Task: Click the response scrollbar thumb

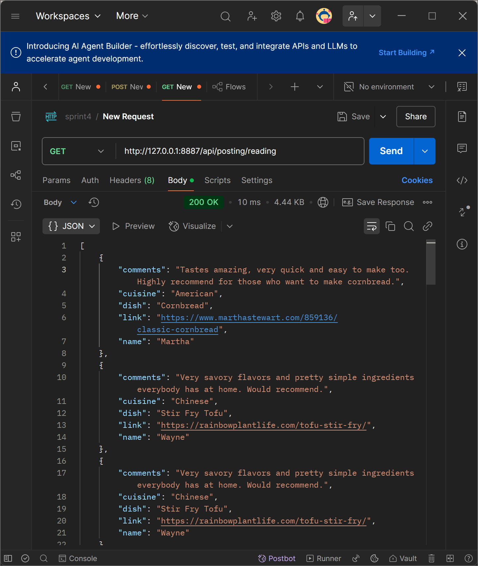Action: [431, 262]
